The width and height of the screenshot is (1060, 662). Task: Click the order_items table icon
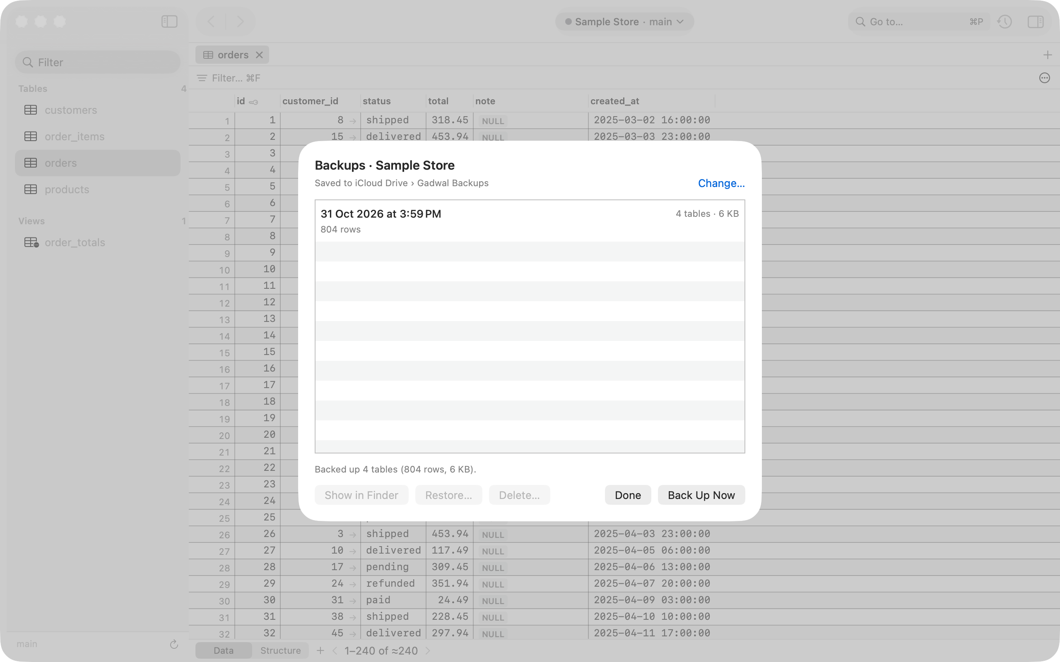point(31,137)
